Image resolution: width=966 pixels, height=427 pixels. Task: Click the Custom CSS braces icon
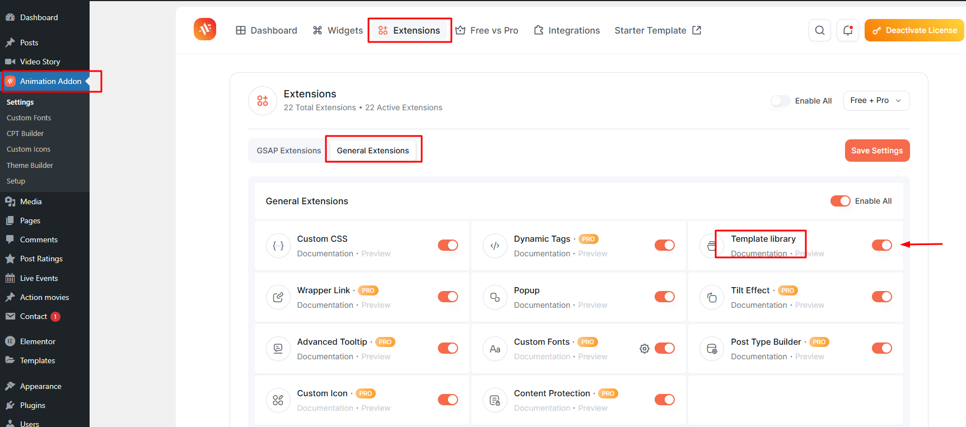pyautogui.click(x=278, y=246)
